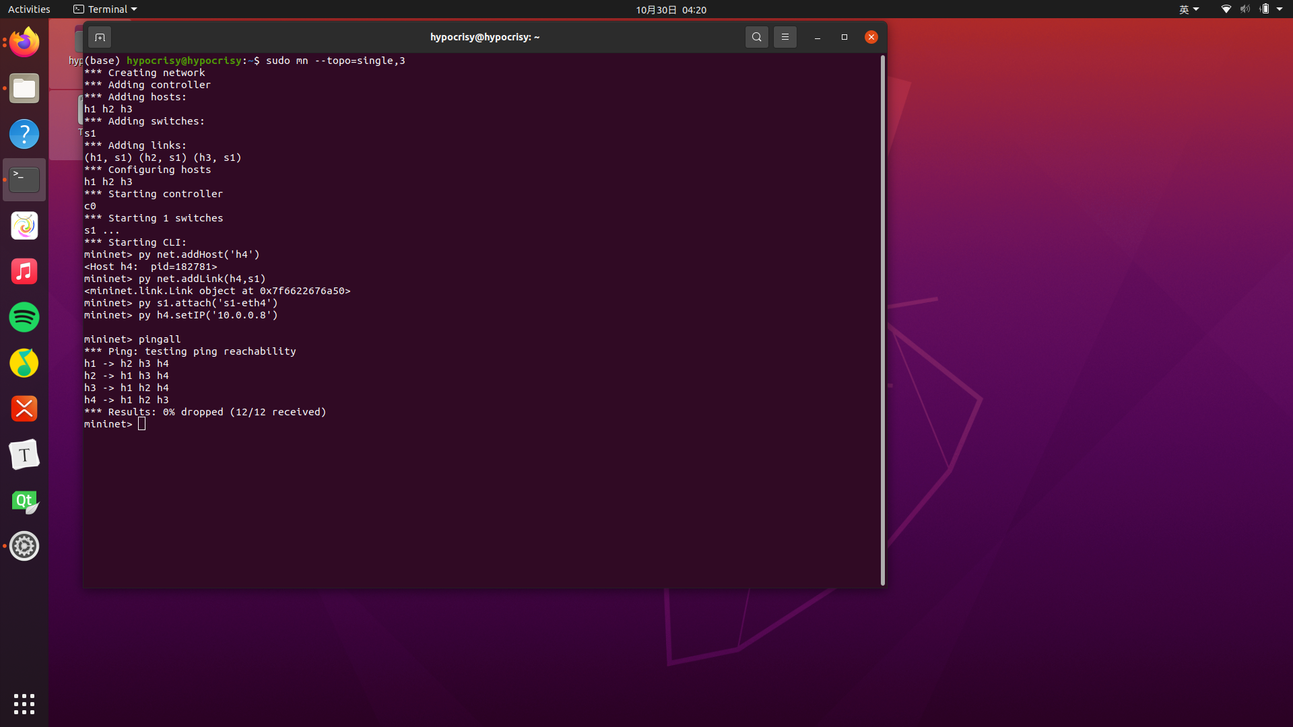Open the Help application in the dock

[24, 134]
